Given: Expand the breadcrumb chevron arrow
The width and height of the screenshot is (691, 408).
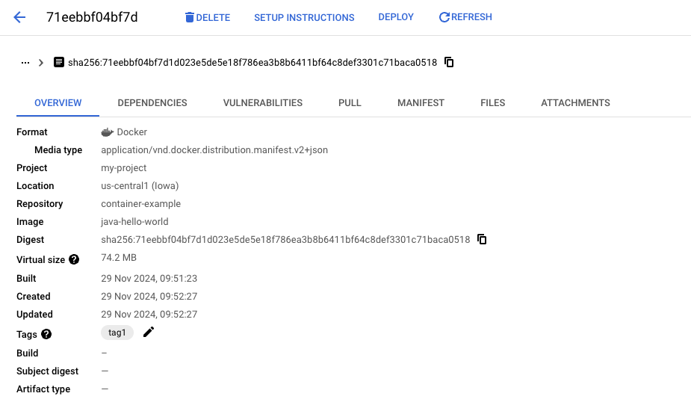Looking at the screenshot, I should coord(41,63).
